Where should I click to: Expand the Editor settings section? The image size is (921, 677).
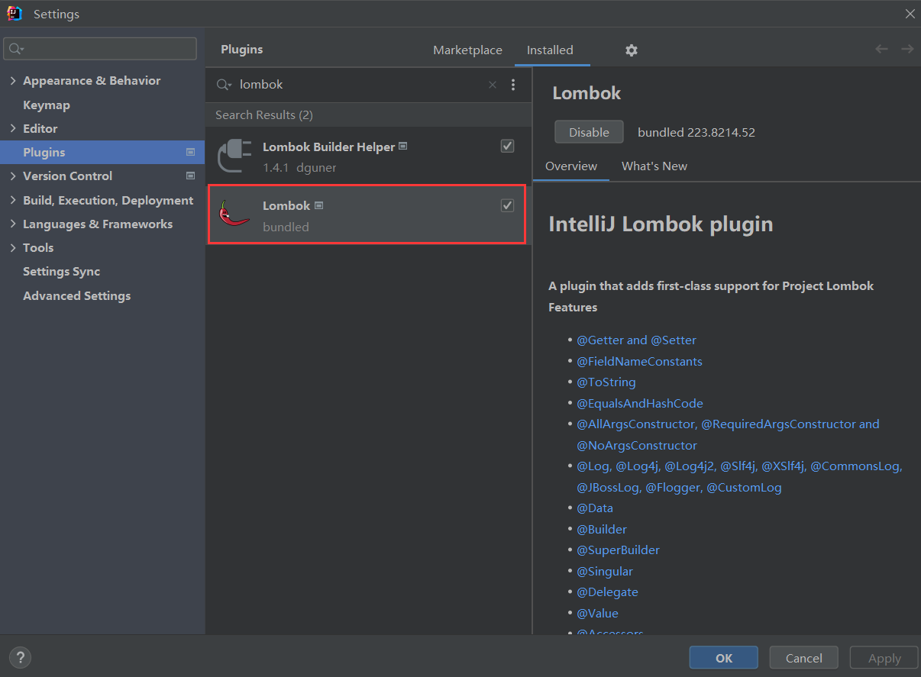[13, 129]
